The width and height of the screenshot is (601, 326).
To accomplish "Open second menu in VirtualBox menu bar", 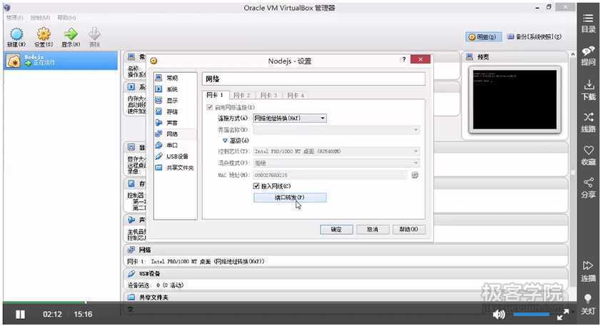I will click(40, 18).
